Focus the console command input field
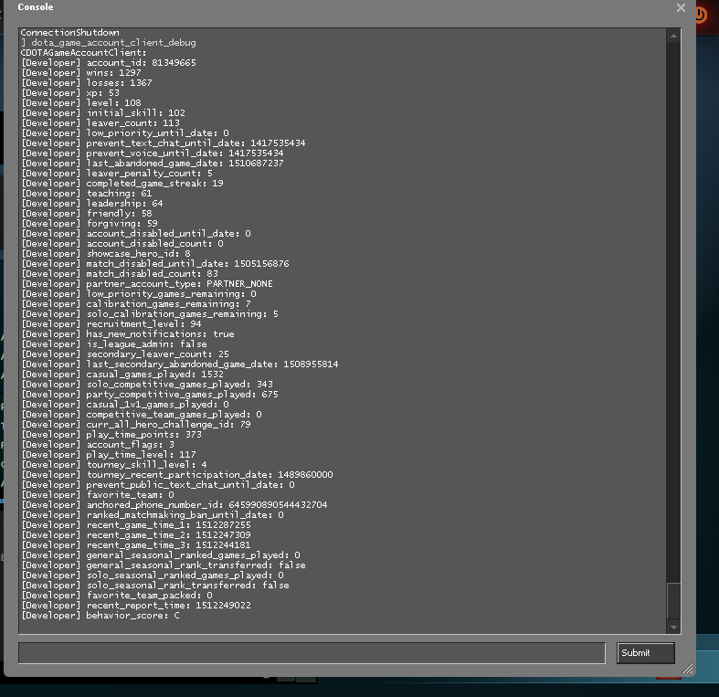Viewport: 719px width, 697px height. point(312,653)
